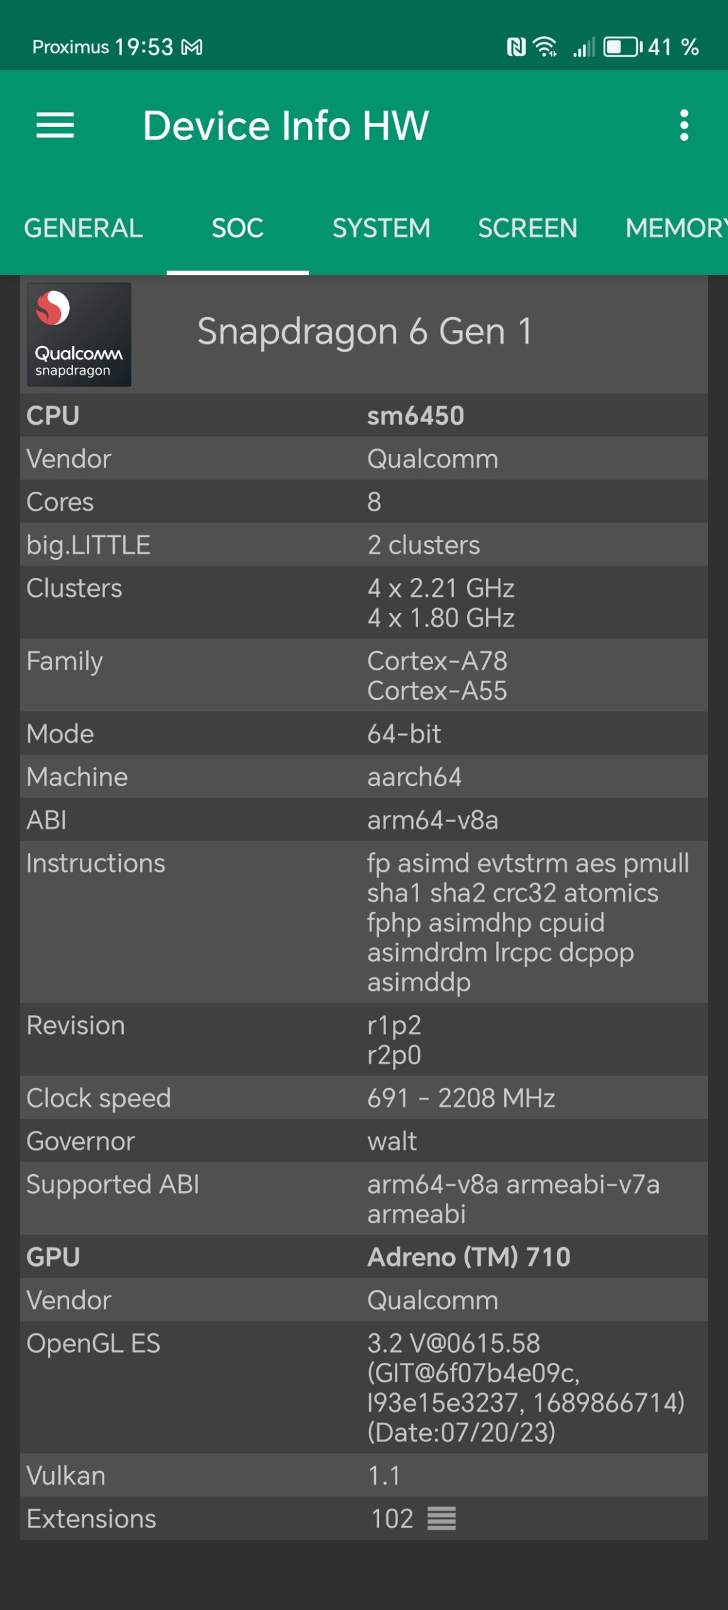Tap the sm6450 CPU row
Image resolution: width=728 pixels, height=1610 pixels.
point(363,416)
